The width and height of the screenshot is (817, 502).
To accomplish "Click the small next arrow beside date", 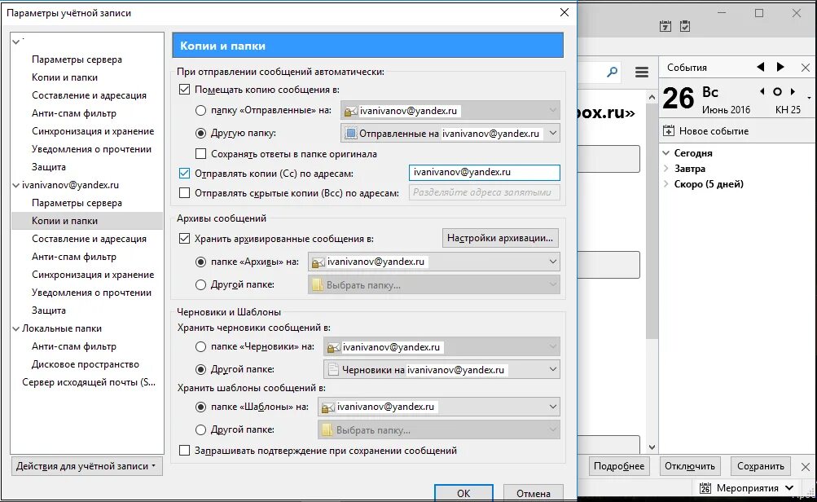I will point(793,92).
